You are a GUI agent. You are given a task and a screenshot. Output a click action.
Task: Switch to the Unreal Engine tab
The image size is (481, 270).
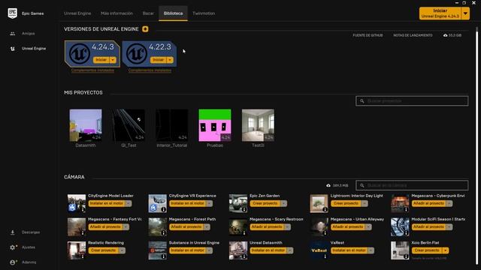click(77, 13)
